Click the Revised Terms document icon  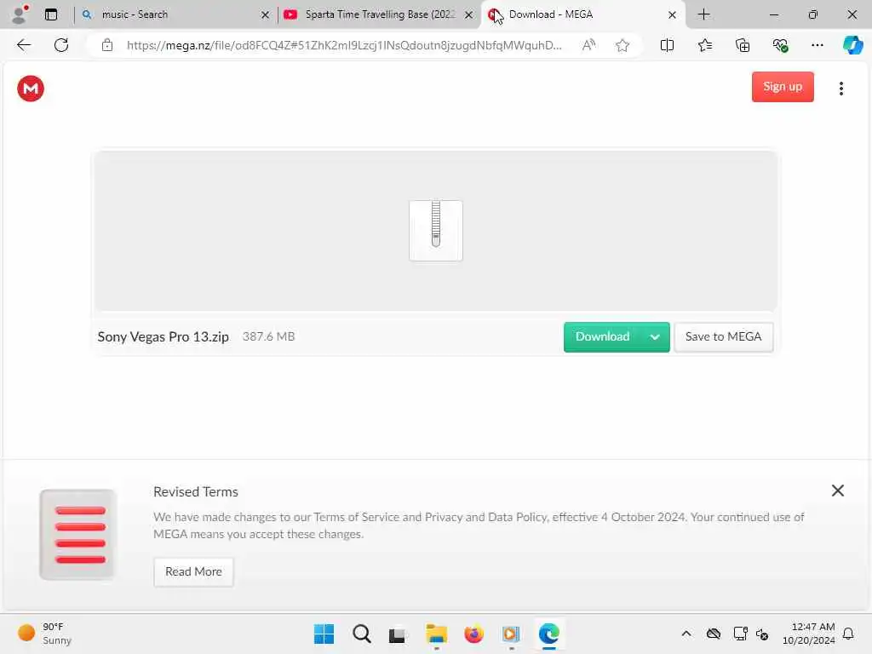[x=77, y=535]
